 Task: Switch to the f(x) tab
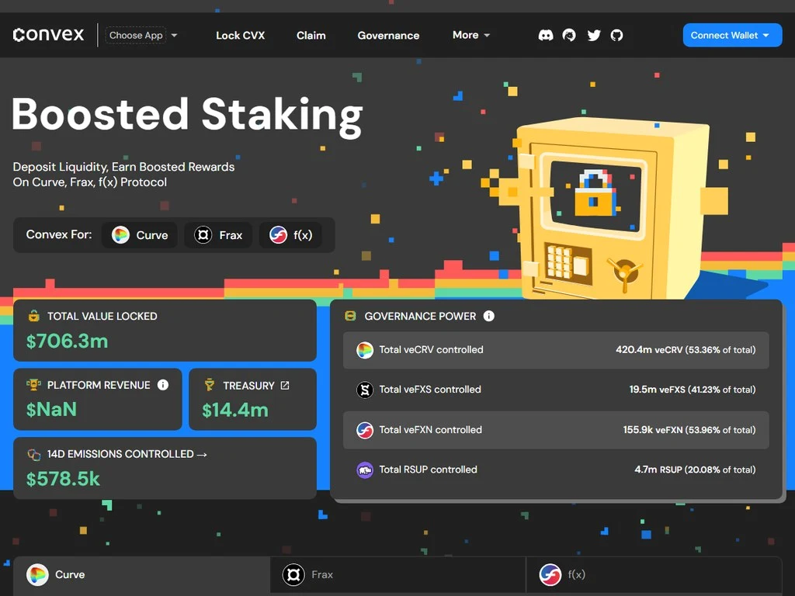(x=654, y=575)
